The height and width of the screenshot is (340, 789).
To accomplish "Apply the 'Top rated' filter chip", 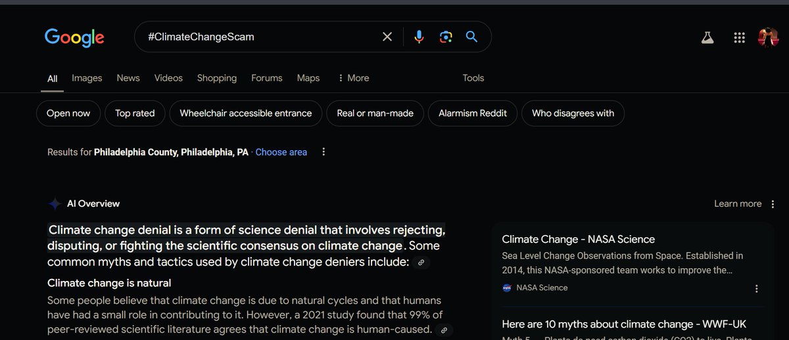I will pyautogui.click(x=135, y=113).
